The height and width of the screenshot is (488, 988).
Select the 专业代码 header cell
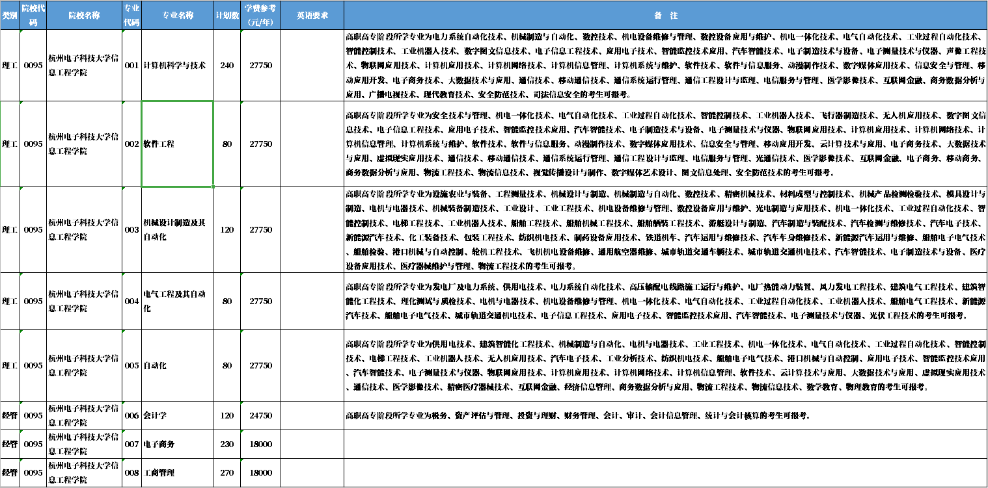coord(132,16)
